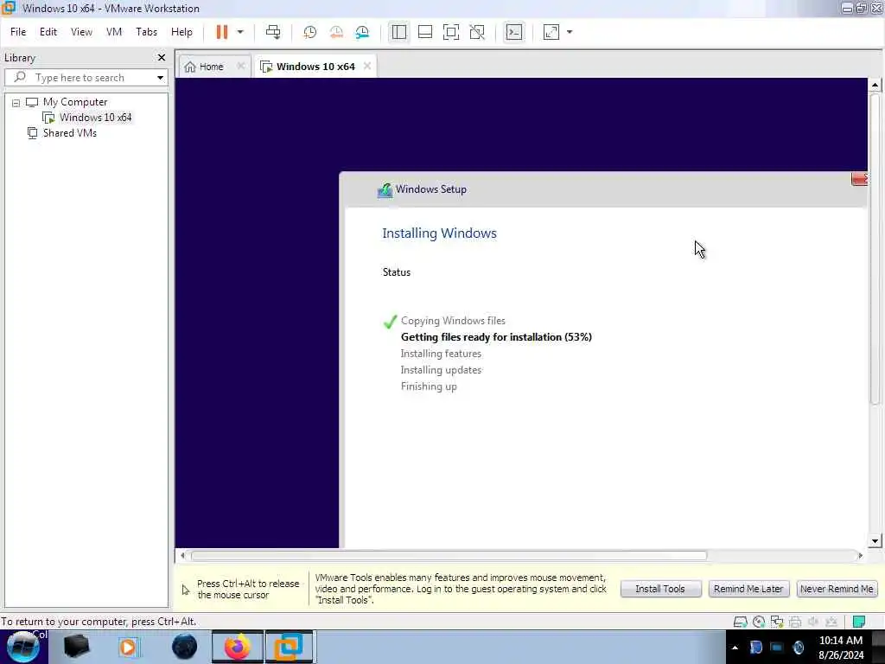
Task: Close the Windows Setup dialog
Action: pos(859,179)
